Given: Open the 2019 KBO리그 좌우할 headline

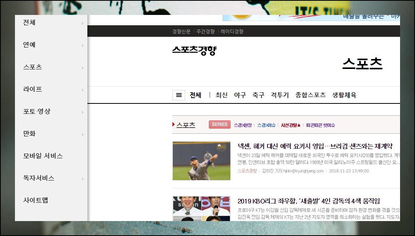Looking at the screenshot, I should click(x=308, y=201).
